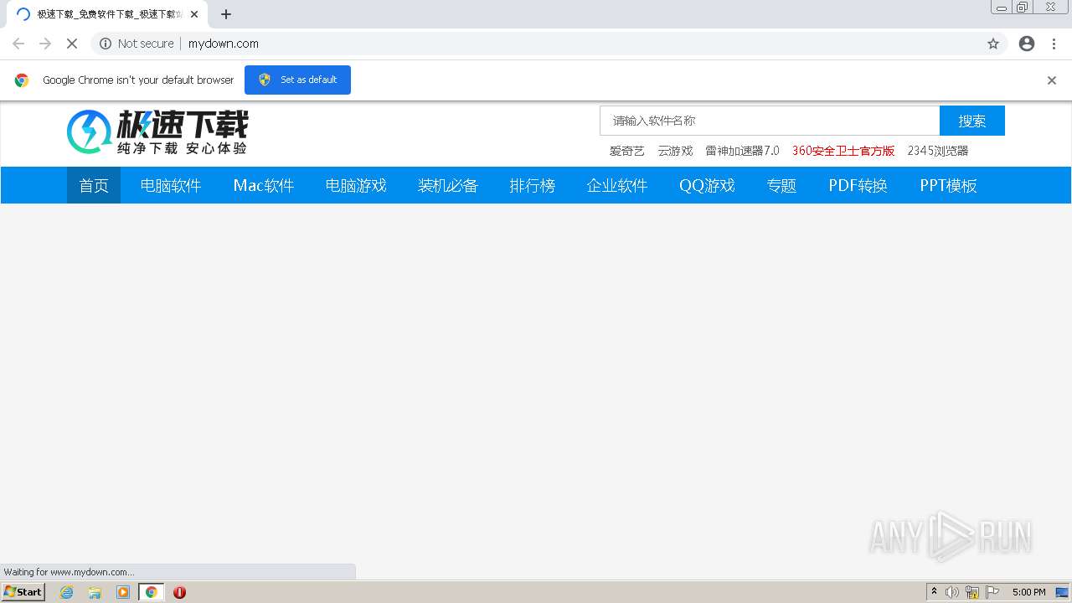Dismiss the default browser notification bar

pos(1052,80)
